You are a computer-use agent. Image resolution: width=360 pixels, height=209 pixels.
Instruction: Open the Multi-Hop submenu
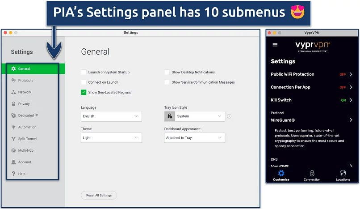(x=33, y=150)
